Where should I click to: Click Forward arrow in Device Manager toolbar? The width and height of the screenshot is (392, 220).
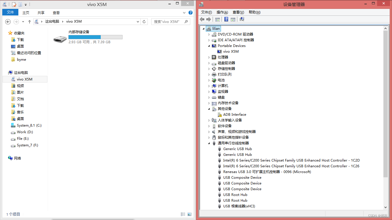(x=209, y=19)
